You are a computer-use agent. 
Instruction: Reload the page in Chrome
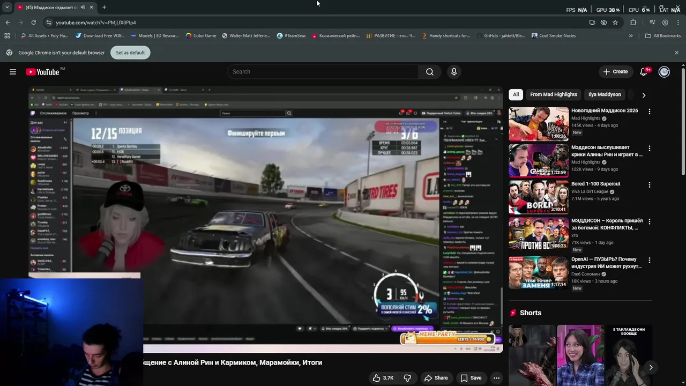(33, 23)
